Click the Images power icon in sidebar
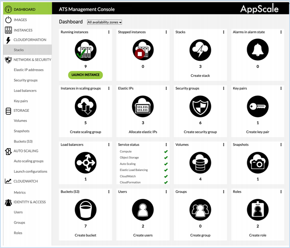The width and height of the screenshot is (290, 248). point(8,20)
